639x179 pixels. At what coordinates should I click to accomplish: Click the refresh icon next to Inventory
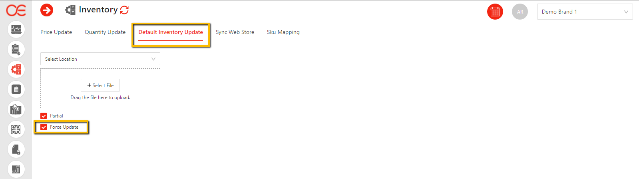tap(124, 10)
